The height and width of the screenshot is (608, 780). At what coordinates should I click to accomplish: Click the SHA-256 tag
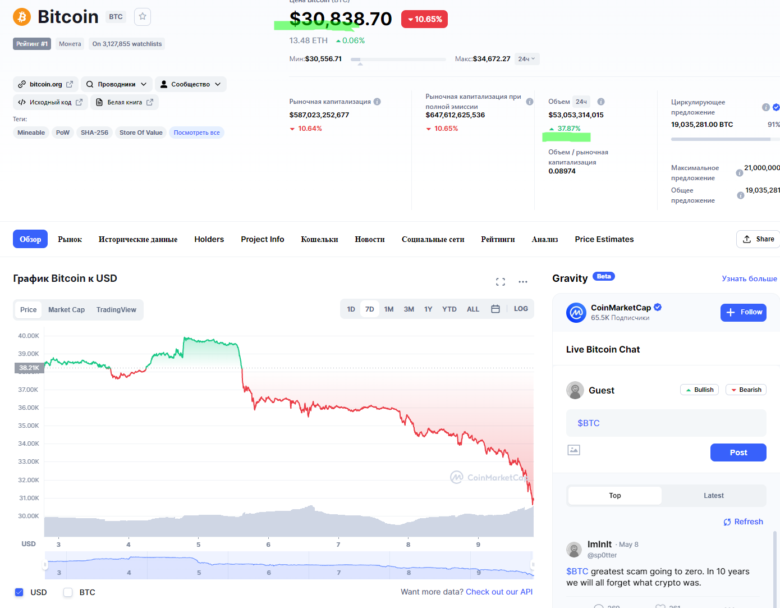click(94, 132)
